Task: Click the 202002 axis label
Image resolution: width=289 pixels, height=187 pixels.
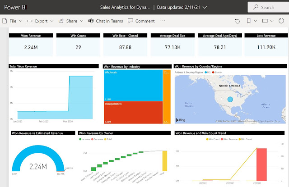Action: (x=230, y=183)
